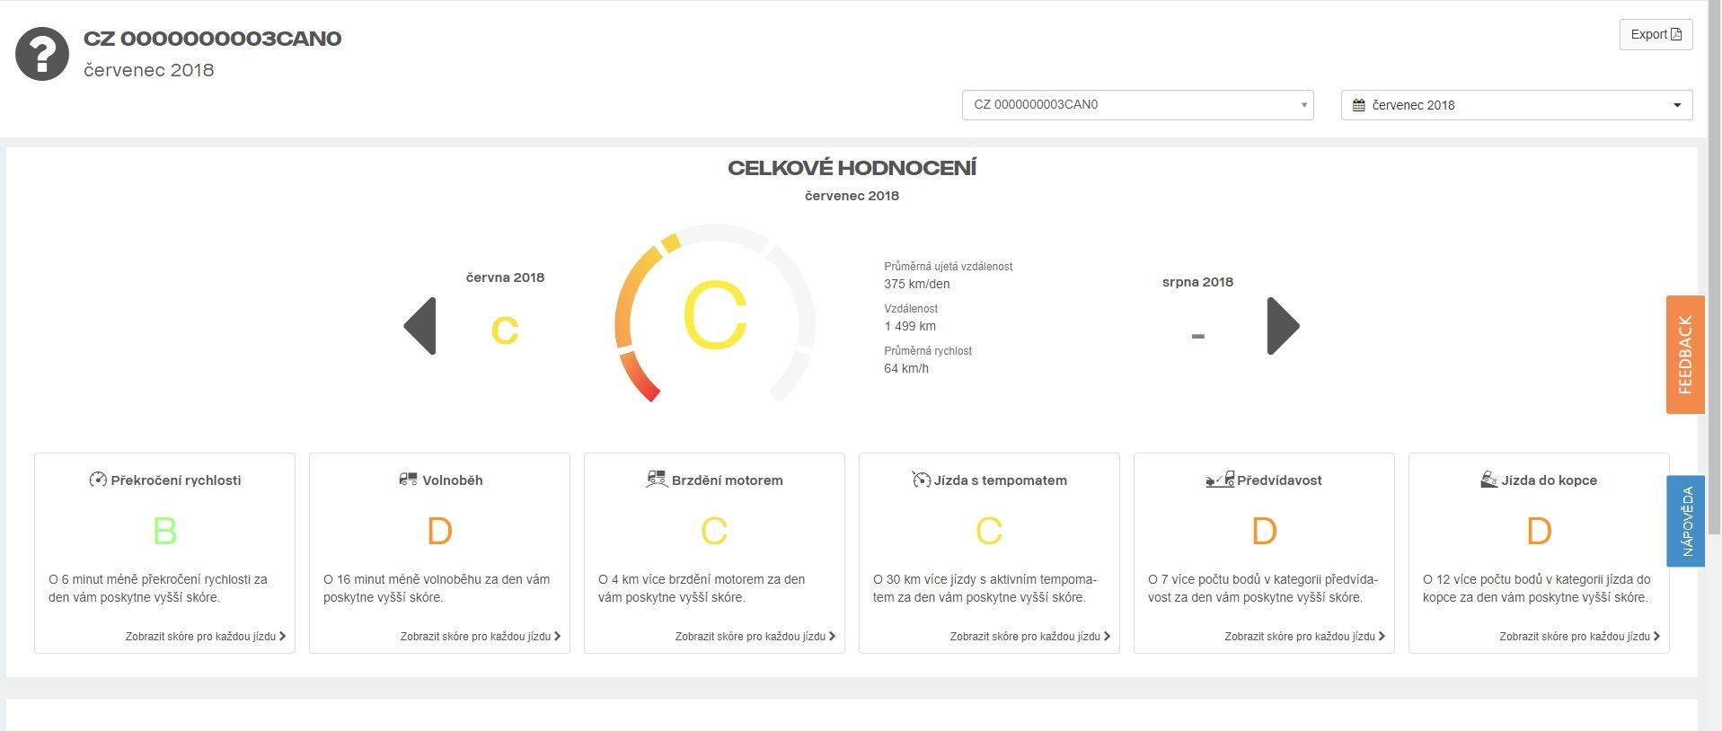Screen dimensions: 1722x731
Task: Click the 64 km/h average speed
Action: (906, 368)
